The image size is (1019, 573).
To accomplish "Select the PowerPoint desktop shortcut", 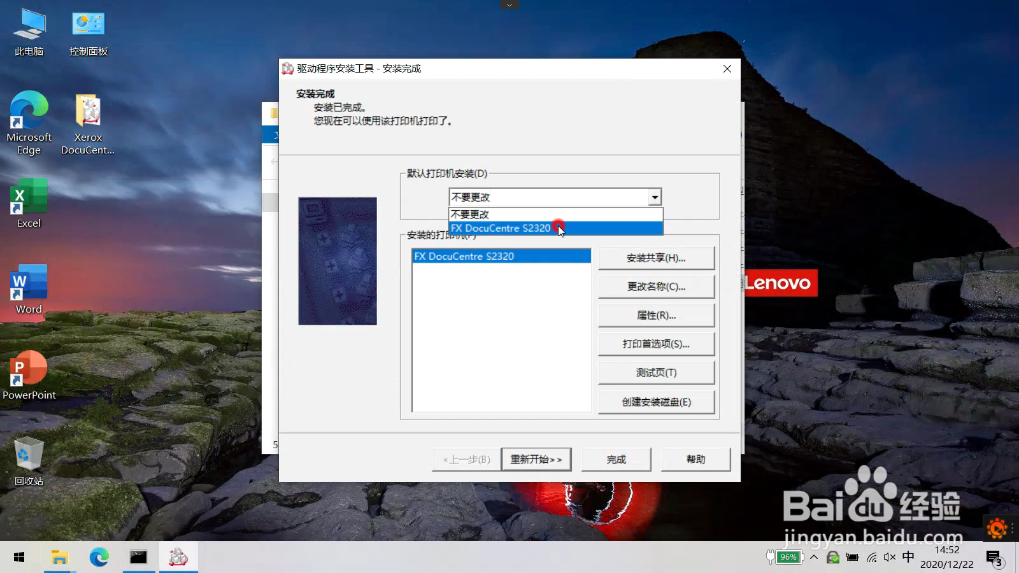I will (x=29, y=376).
